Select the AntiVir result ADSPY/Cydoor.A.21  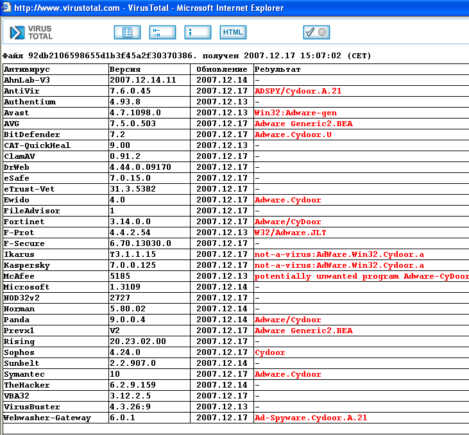point(298,91)
